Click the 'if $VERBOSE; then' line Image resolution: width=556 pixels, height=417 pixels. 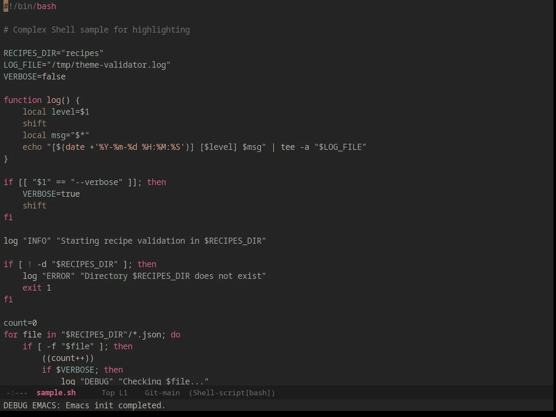[83, 370]
